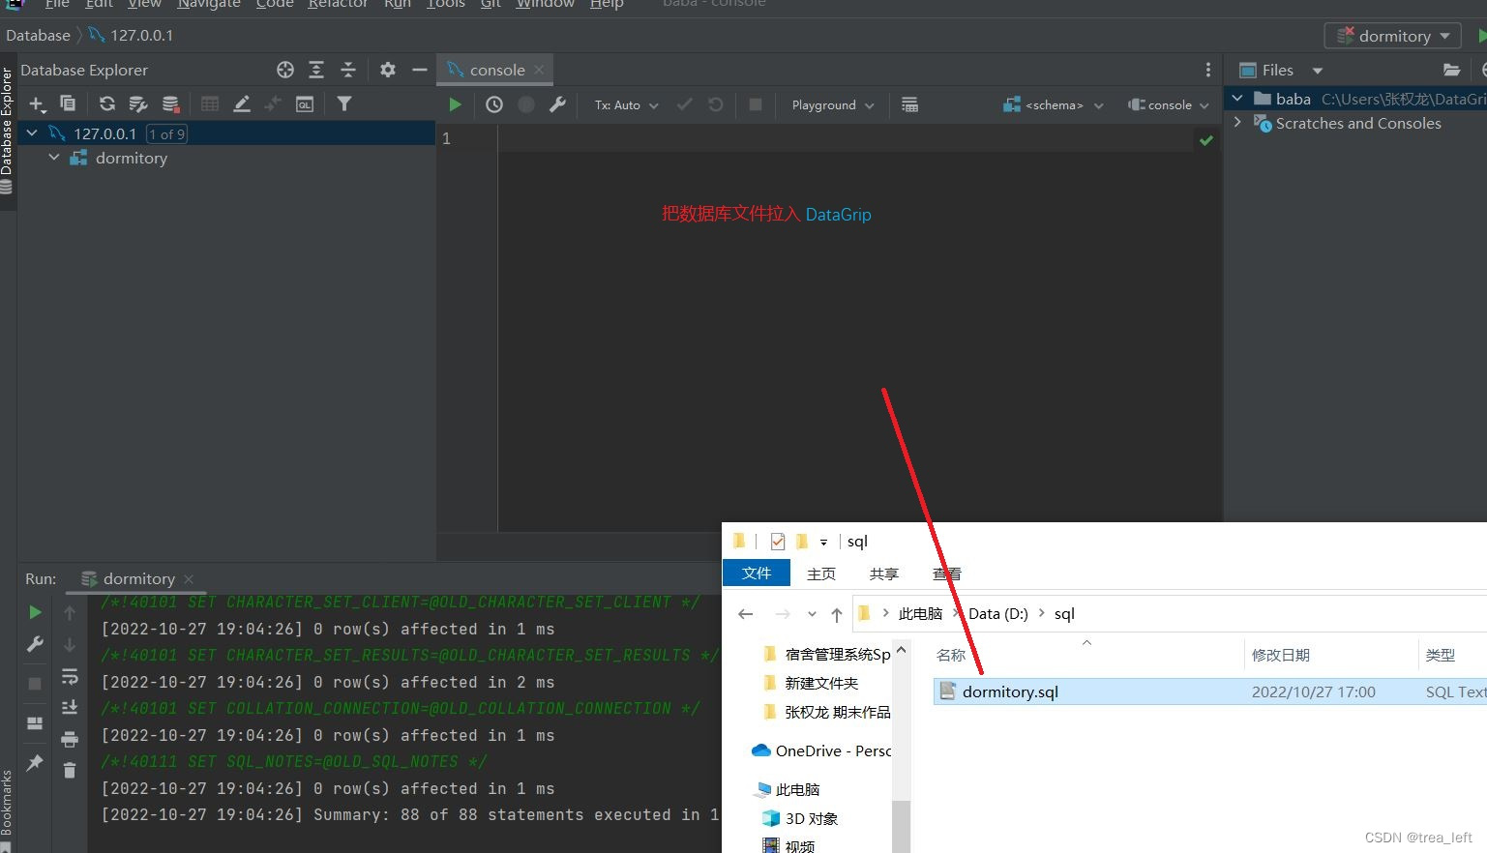Click the '1 of 9' schemas badge
The height and width of the screenshot is (853, 1487).
[166, 133]
